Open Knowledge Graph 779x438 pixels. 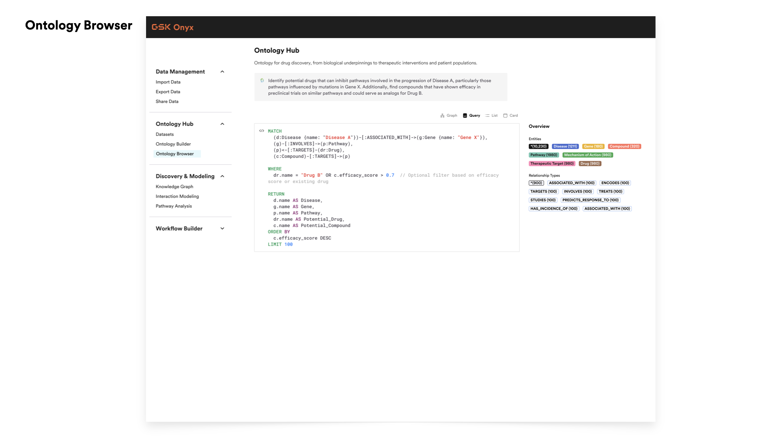174,187
